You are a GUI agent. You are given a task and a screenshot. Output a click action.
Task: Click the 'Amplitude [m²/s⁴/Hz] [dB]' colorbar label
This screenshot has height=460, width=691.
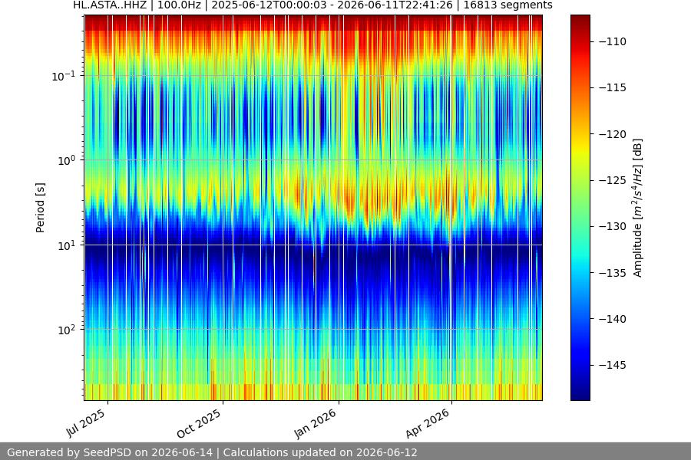tap(638, 208)
